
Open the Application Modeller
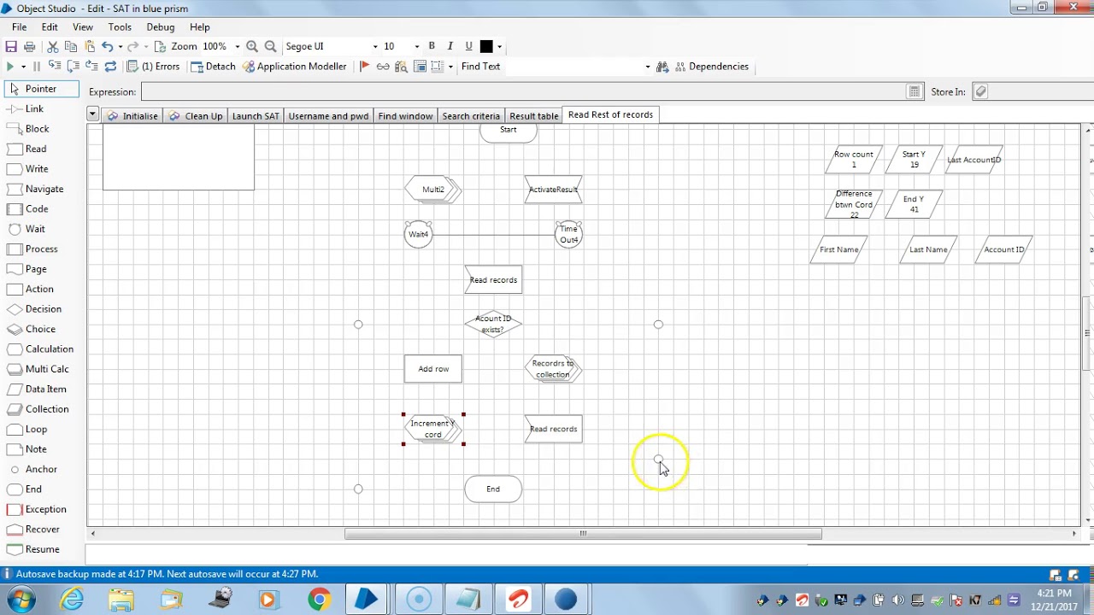pos(294,67)
